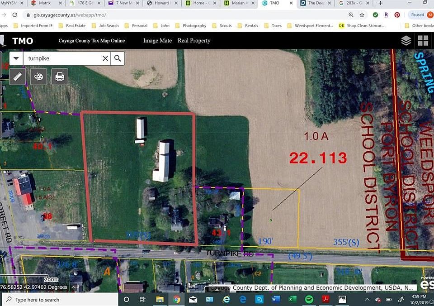Click the 190' frontage dimension label

click(x=265, y=241)
